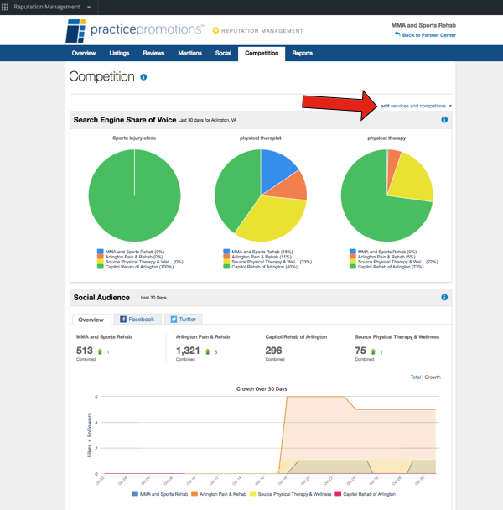Open edit services and competitors link

click(x=413, y=106)
